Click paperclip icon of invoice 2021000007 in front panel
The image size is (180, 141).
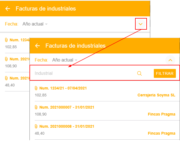(36, 107)
